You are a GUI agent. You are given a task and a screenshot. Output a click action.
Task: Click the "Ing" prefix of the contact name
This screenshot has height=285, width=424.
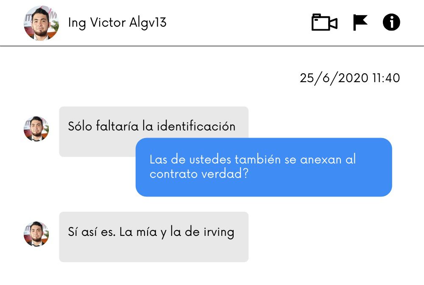pos(77,23)
